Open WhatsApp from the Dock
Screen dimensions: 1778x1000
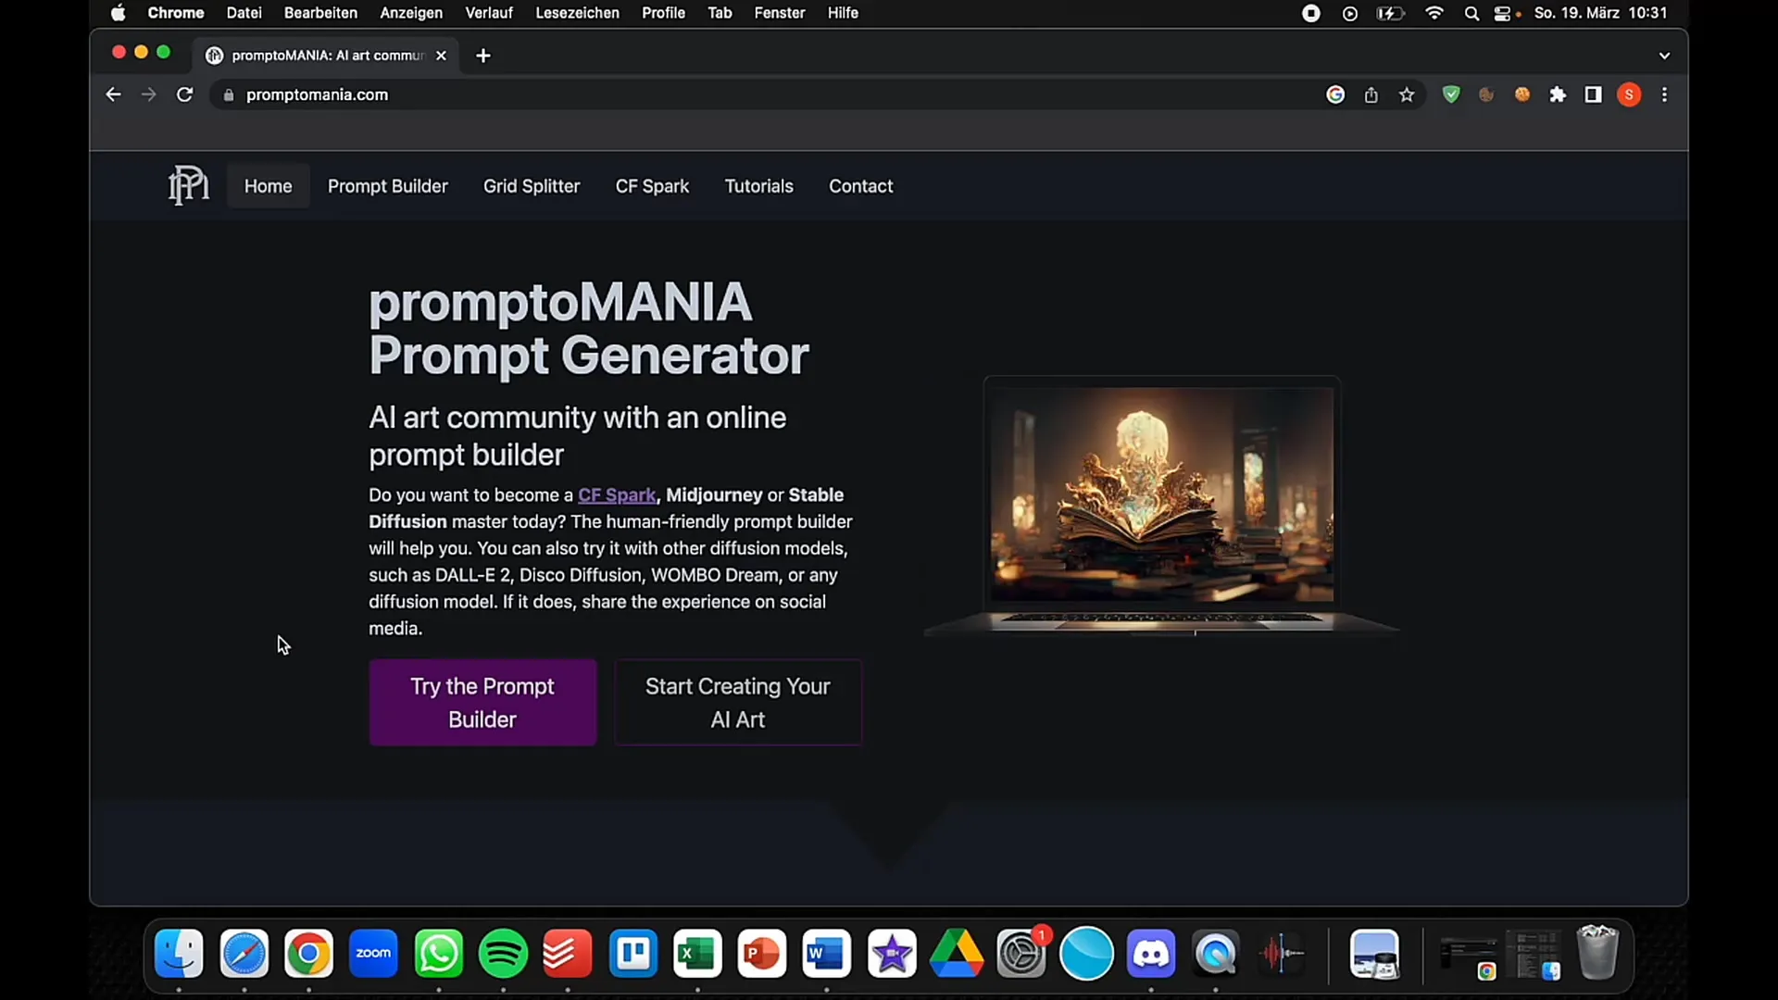[x=438, y=953]
